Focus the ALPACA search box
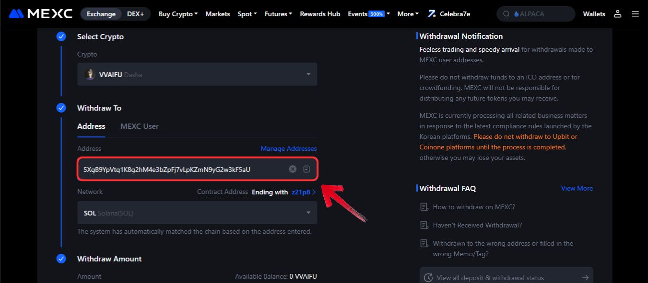 tap(536, 14)
